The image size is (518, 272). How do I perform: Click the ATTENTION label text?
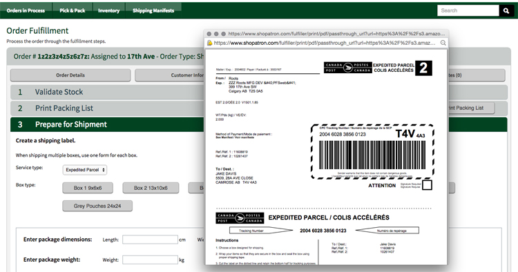382,186
